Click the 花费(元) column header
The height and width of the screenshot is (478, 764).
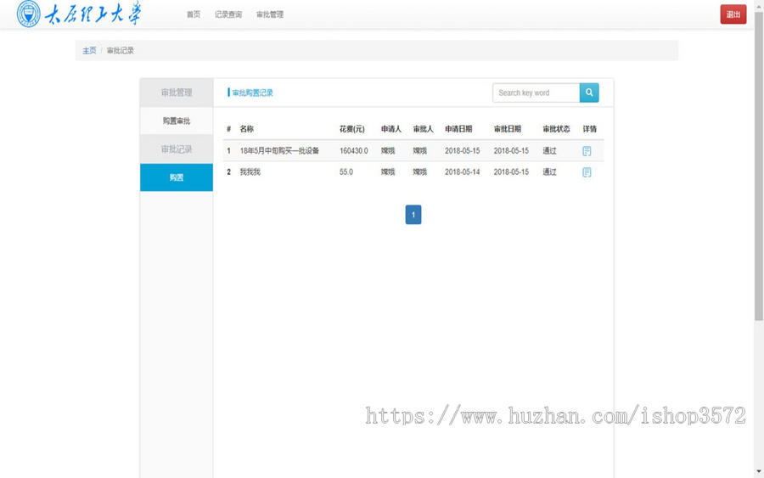pos(351,129)
